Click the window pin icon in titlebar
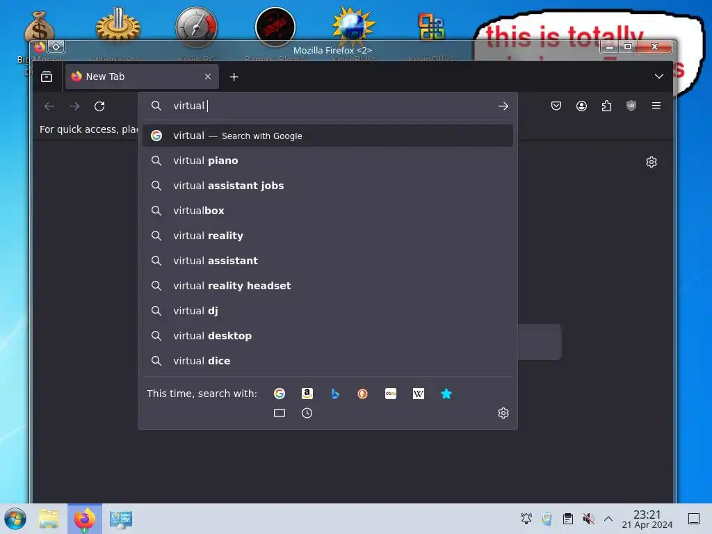 click(56, 47)
